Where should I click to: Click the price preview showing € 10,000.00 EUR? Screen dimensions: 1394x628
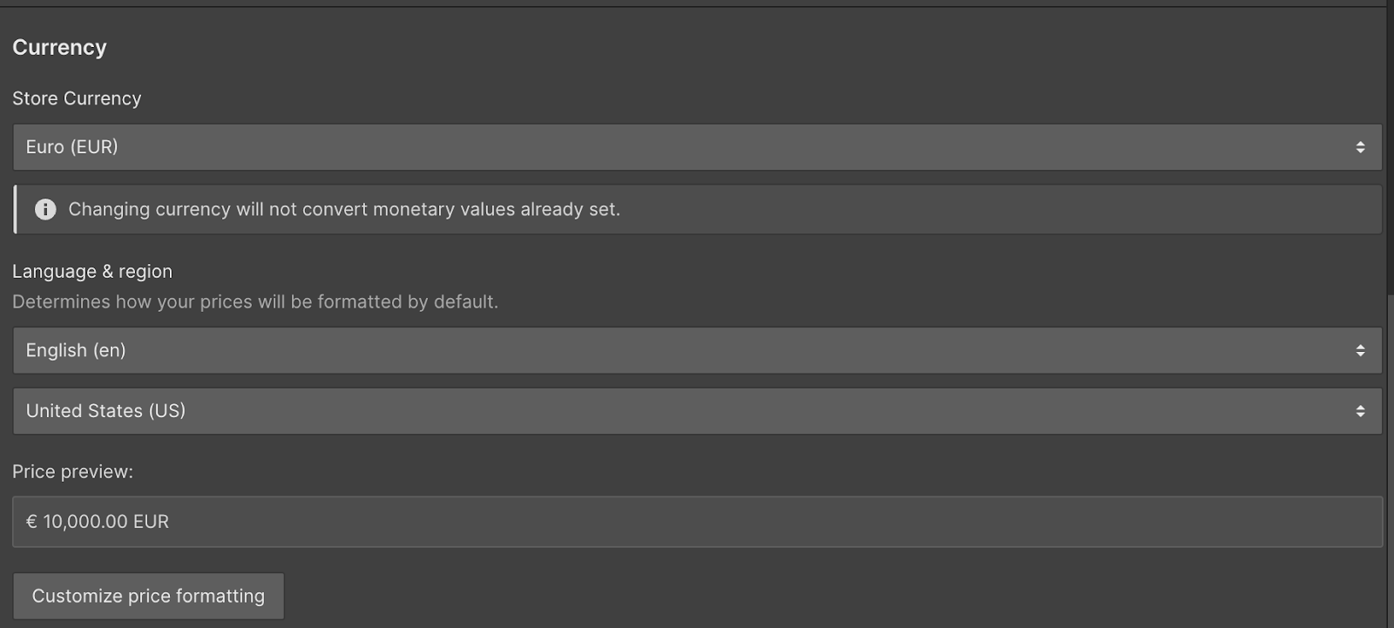(x=98, y=521)
